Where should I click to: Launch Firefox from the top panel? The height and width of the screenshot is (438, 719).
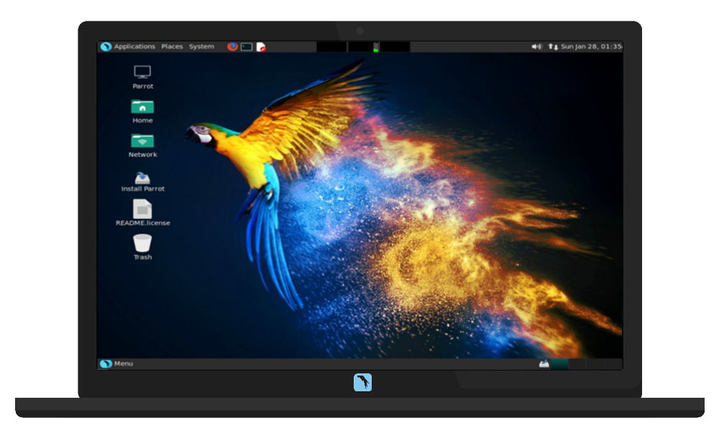pyautogui.click(x=232, y=47)
